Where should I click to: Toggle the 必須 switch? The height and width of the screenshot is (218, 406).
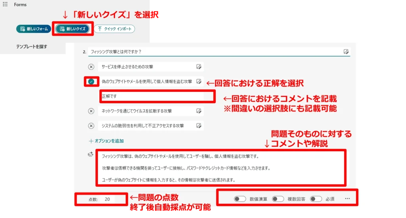(316, 199)
